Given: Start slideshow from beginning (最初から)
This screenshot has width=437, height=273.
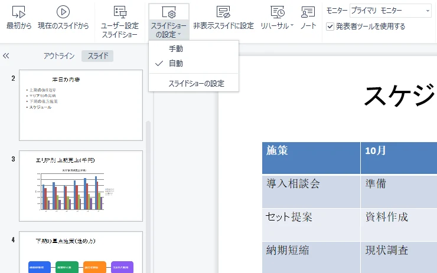Looking at the screenshot, I should coord(19,18).
